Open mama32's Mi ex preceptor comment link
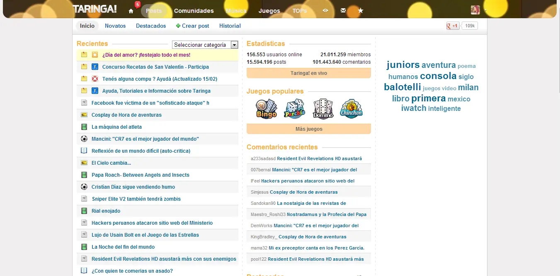560x276 pixels. pyautogui.click(x=317, y=248)
